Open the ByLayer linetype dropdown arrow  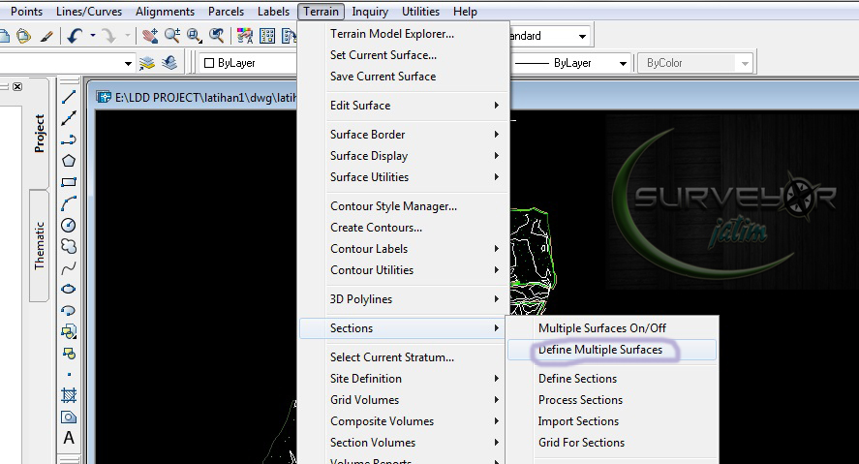(623, 63)
